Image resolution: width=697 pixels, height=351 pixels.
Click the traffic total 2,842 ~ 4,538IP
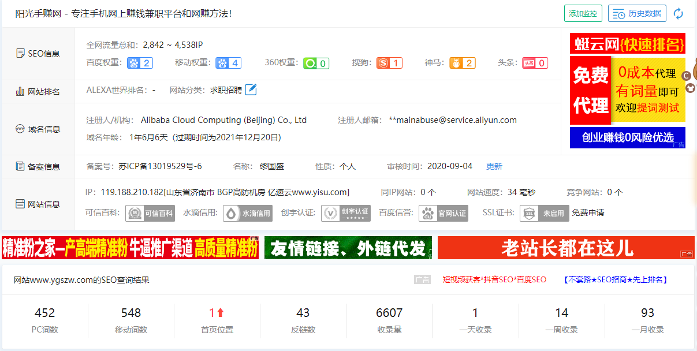173,44
